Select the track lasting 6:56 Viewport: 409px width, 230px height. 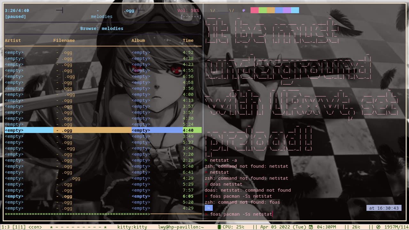point(103,76)
